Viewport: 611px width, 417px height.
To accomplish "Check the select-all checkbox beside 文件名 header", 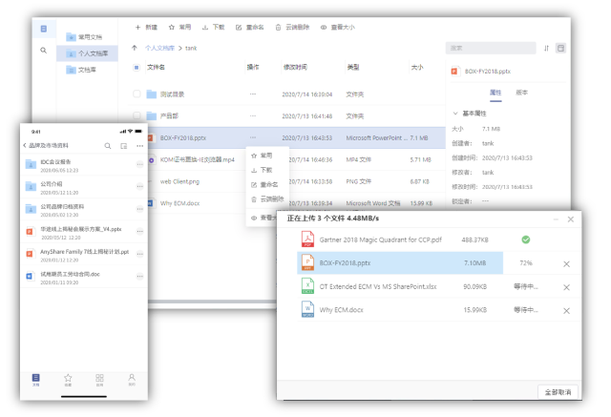I will click(137, 68).
